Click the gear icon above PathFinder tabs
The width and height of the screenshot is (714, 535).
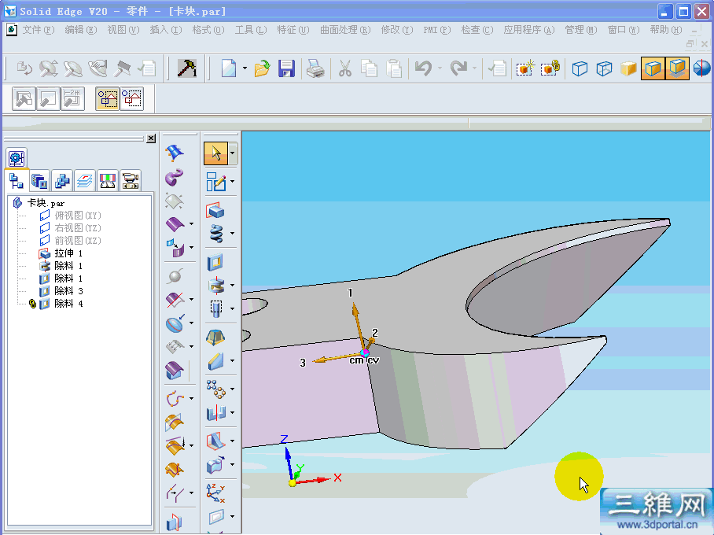coord(17,159)
